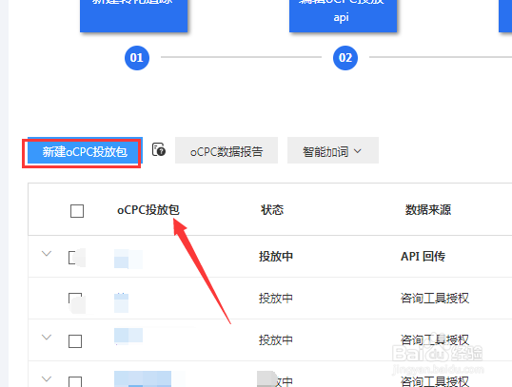This screenshot has width=512, height=387.
Task: Expand the API 回传 row chevron
Action: tap(47, 254)
